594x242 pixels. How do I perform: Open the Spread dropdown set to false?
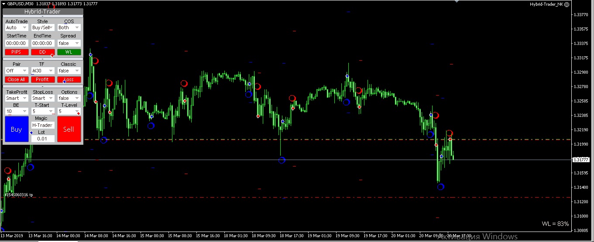point(69,43)
